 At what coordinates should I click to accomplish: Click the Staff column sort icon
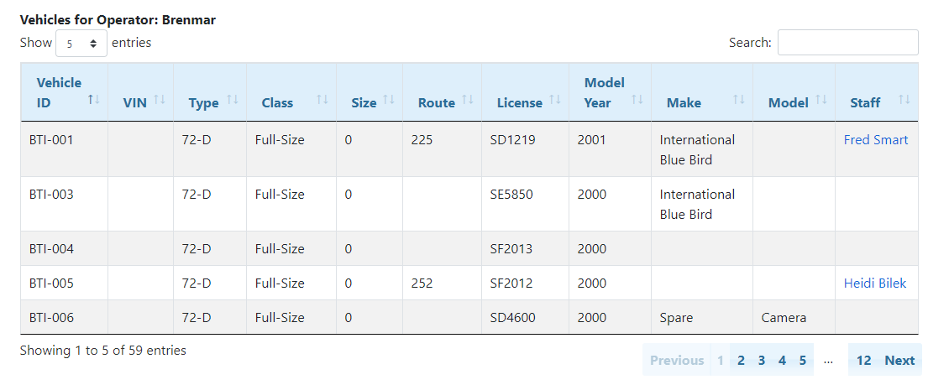(904, 100)
